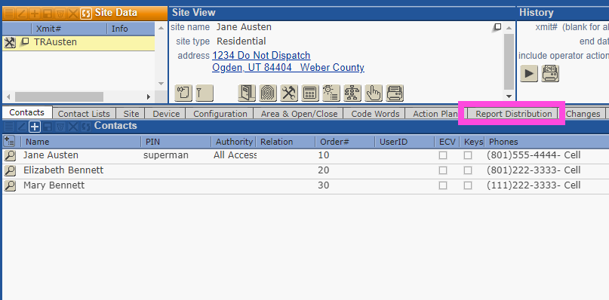609x300 pixels.
Task: Open details magnifier for Jane Austen row
Action: [x=10, y=155]
